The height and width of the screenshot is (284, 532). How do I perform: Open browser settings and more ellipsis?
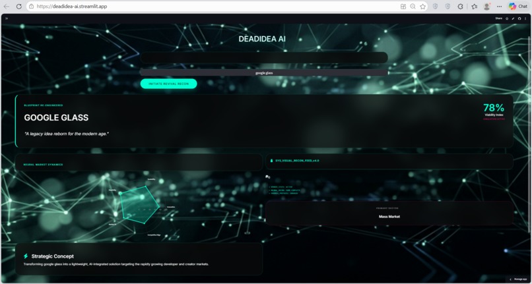tap(499, 7)
